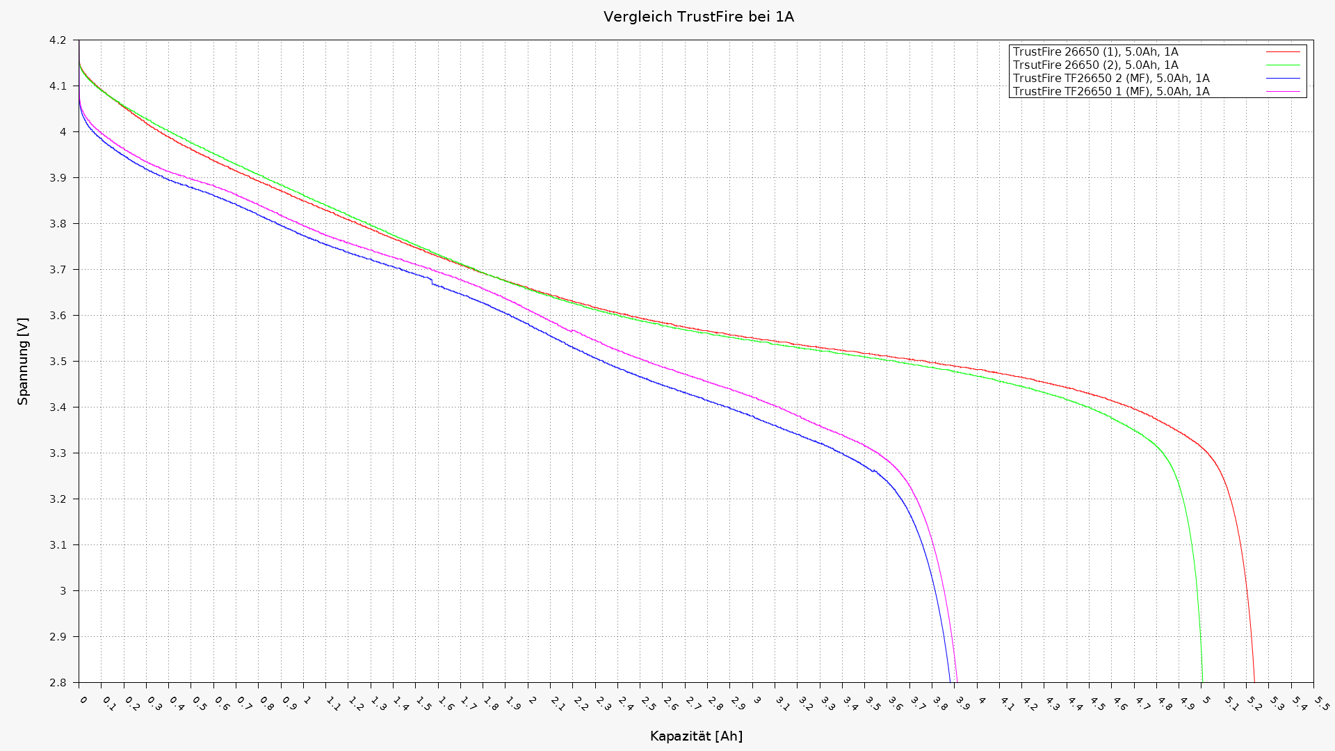The height and width of the screenshot is (751, 1335).
Task: Click Kapazität axis tick label "3"
Action: tap(757, 700)
